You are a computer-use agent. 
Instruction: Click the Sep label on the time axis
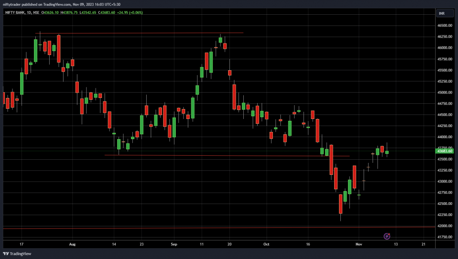[x=174, y=244]
